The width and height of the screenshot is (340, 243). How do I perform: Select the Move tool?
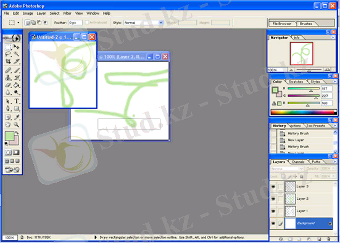tap(17, 47)
